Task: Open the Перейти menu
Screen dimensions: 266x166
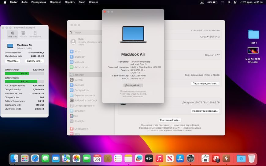Action: point(70,2)
